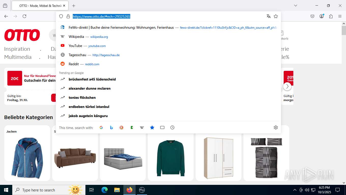The image size is (346, 195).
Task: Search this time with Google
Action: click(x=101, y=127)
